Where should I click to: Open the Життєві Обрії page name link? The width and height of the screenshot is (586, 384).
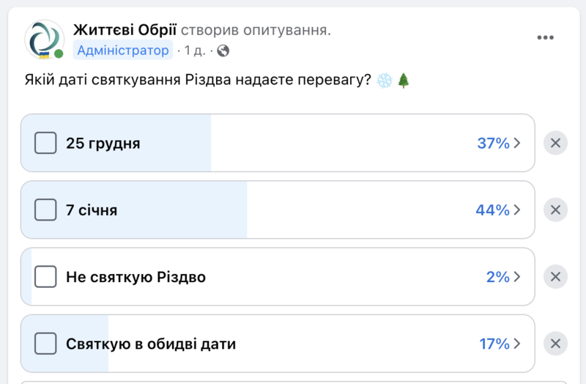(125, 30)
